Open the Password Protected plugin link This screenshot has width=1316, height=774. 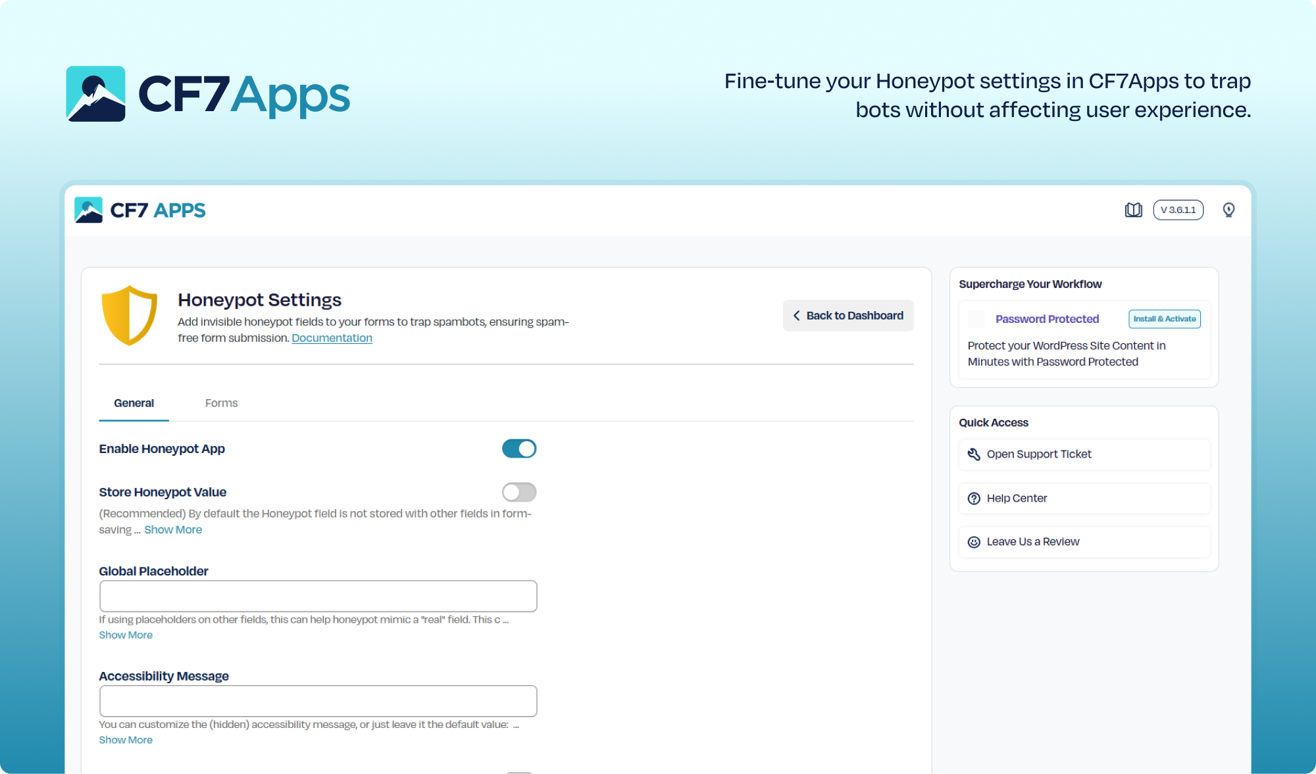click(x=1047, y=319)
